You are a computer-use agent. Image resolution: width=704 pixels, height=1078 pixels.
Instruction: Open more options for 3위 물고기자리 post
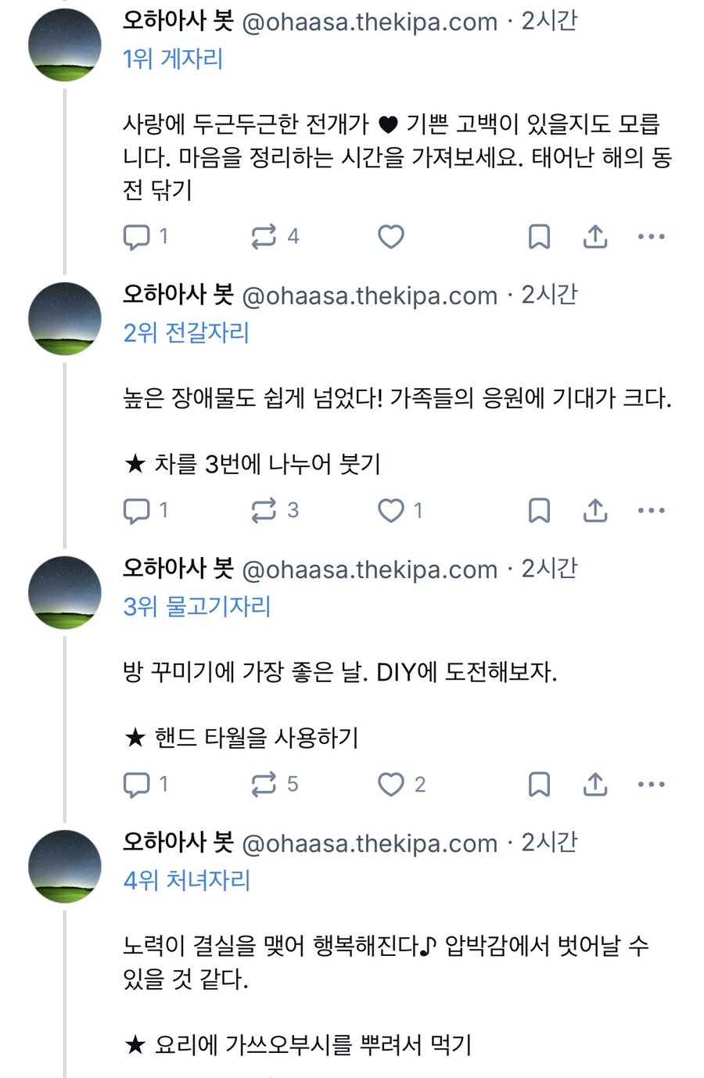tap(651, 784)
